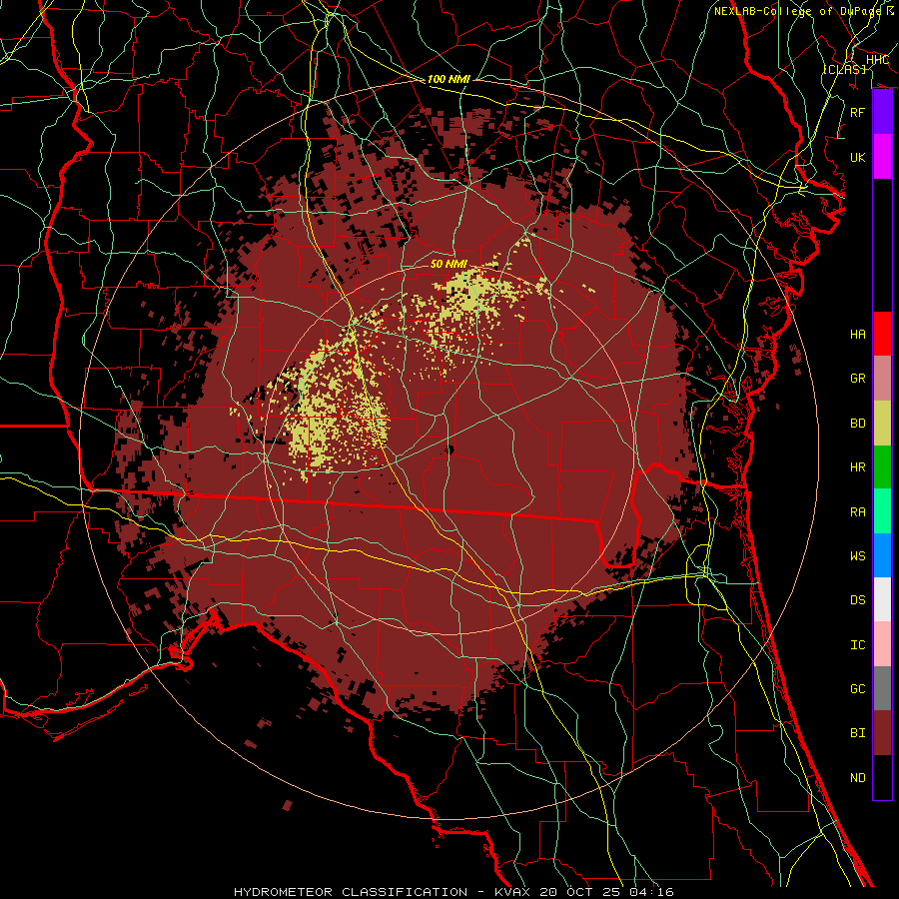The height and width of the screenshot is (899, 899).
Task: Click the ND legend label
Action: (857, 778)
